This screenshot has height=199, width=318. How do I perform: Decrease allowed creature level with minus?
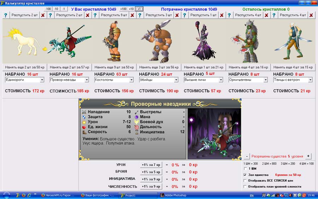[247, 156]
